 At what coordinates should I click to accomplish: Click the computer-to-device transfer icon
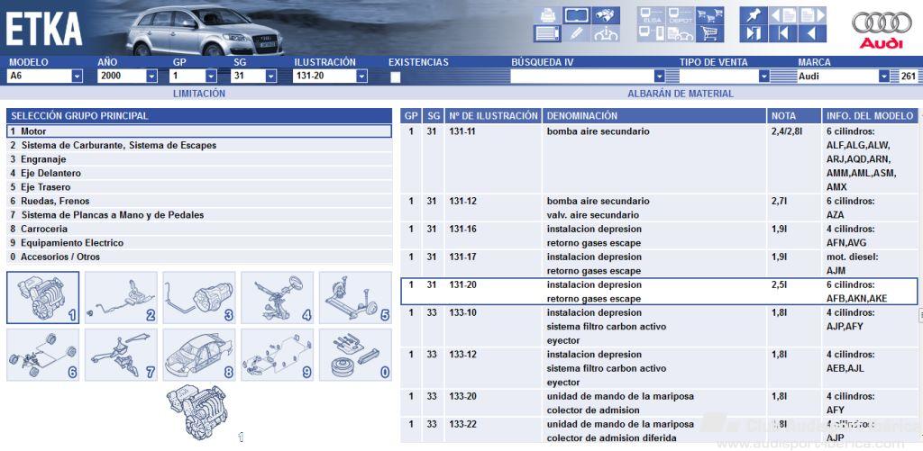coord(651,33)
